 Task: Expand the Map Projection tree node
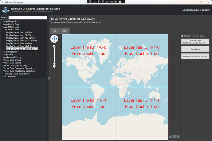pyautogui.click(x=2, y=52)
